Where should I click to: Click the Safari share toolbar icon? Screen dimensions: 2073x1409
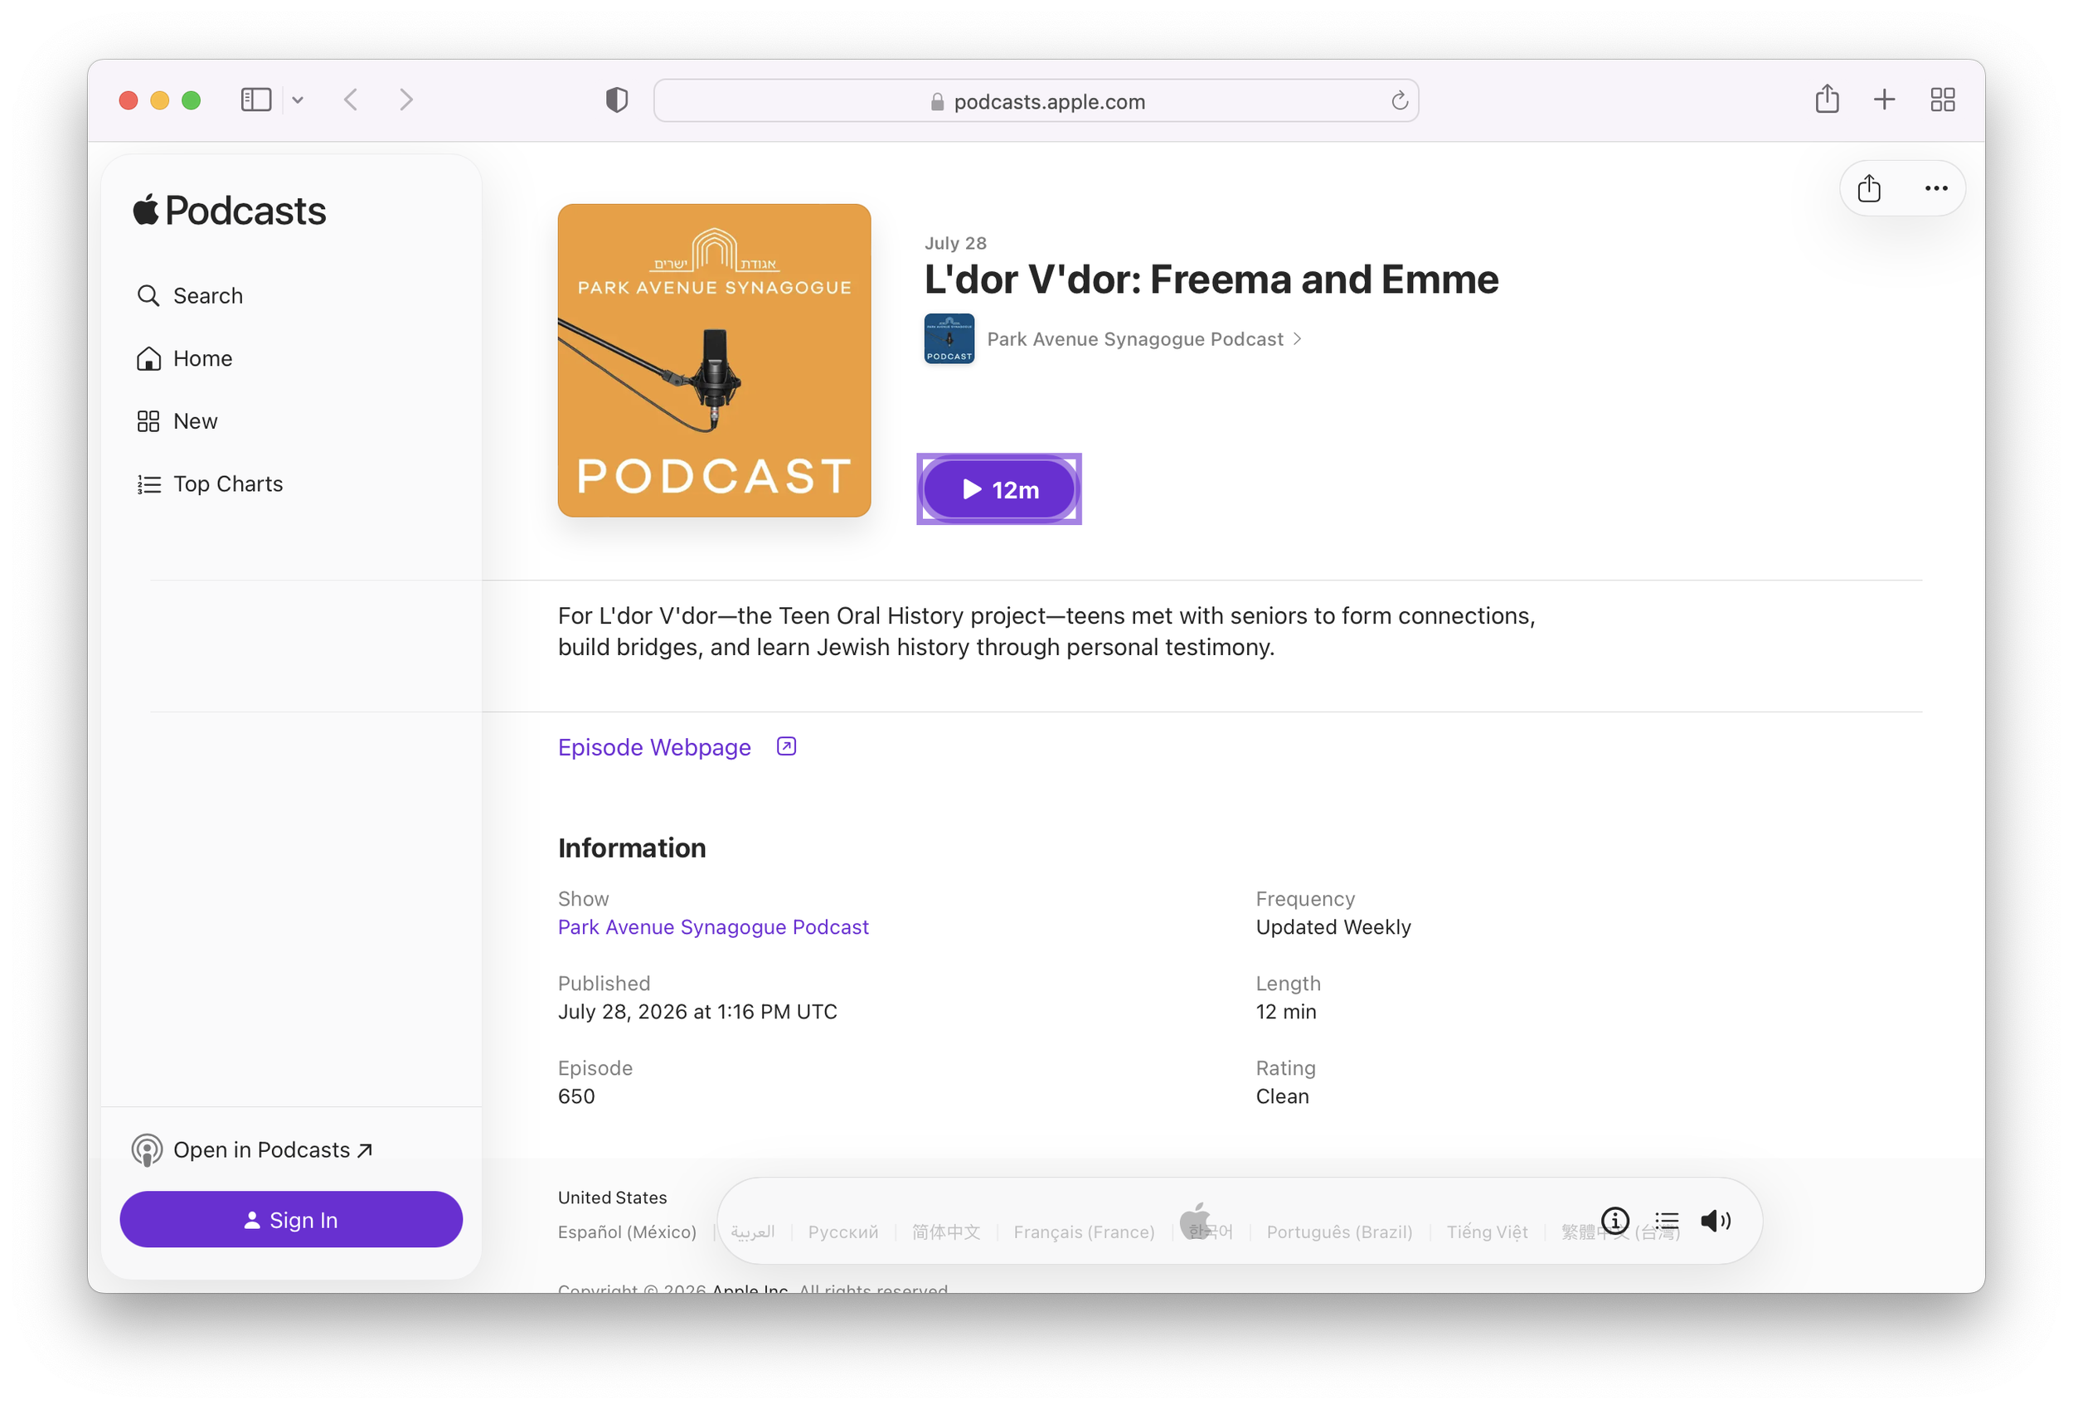pyautogui.click(x=1827, y=99)
